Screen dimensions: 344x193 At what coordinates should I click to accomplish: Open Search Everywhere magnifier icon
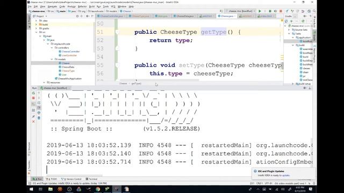tap(314, 11)
